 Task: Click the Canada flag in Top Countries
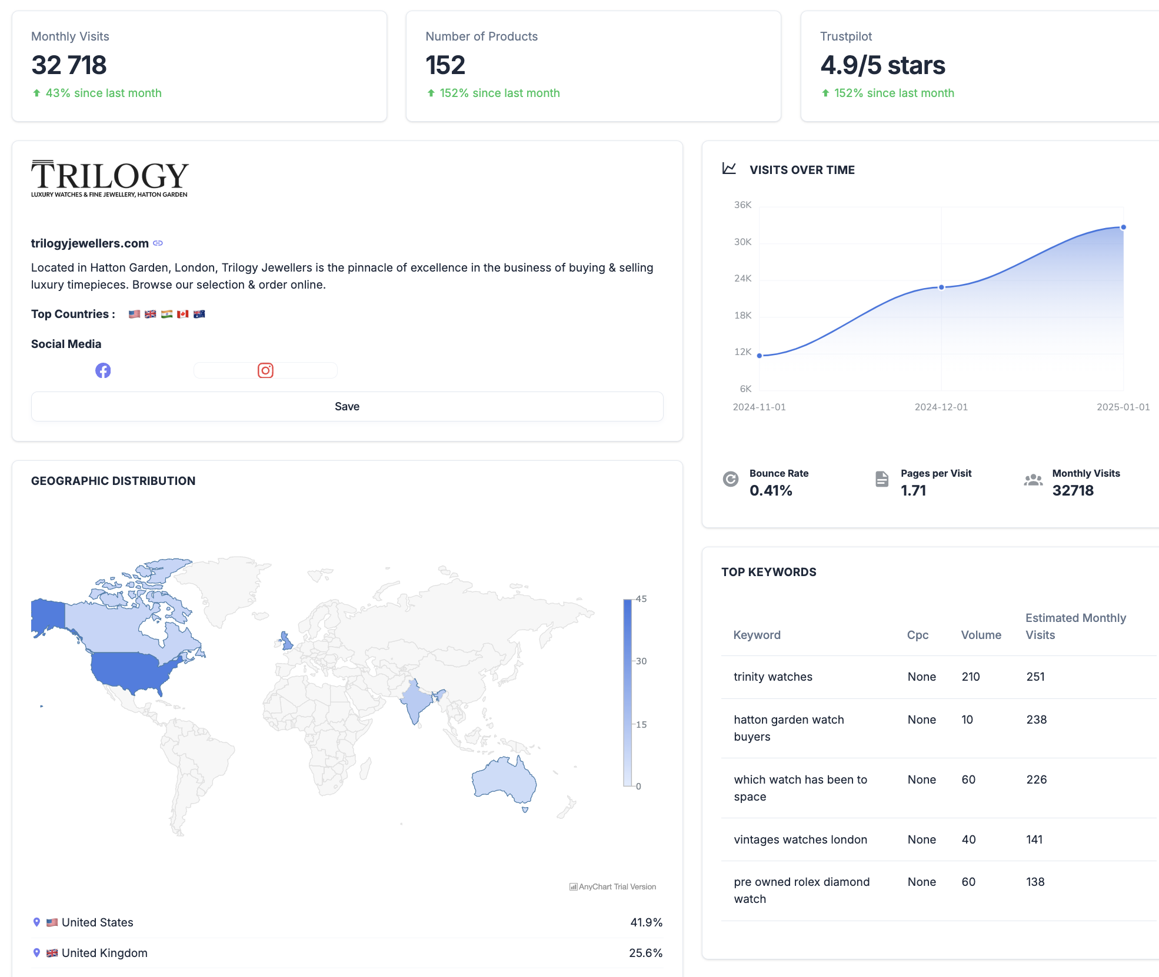pos(183,314)
